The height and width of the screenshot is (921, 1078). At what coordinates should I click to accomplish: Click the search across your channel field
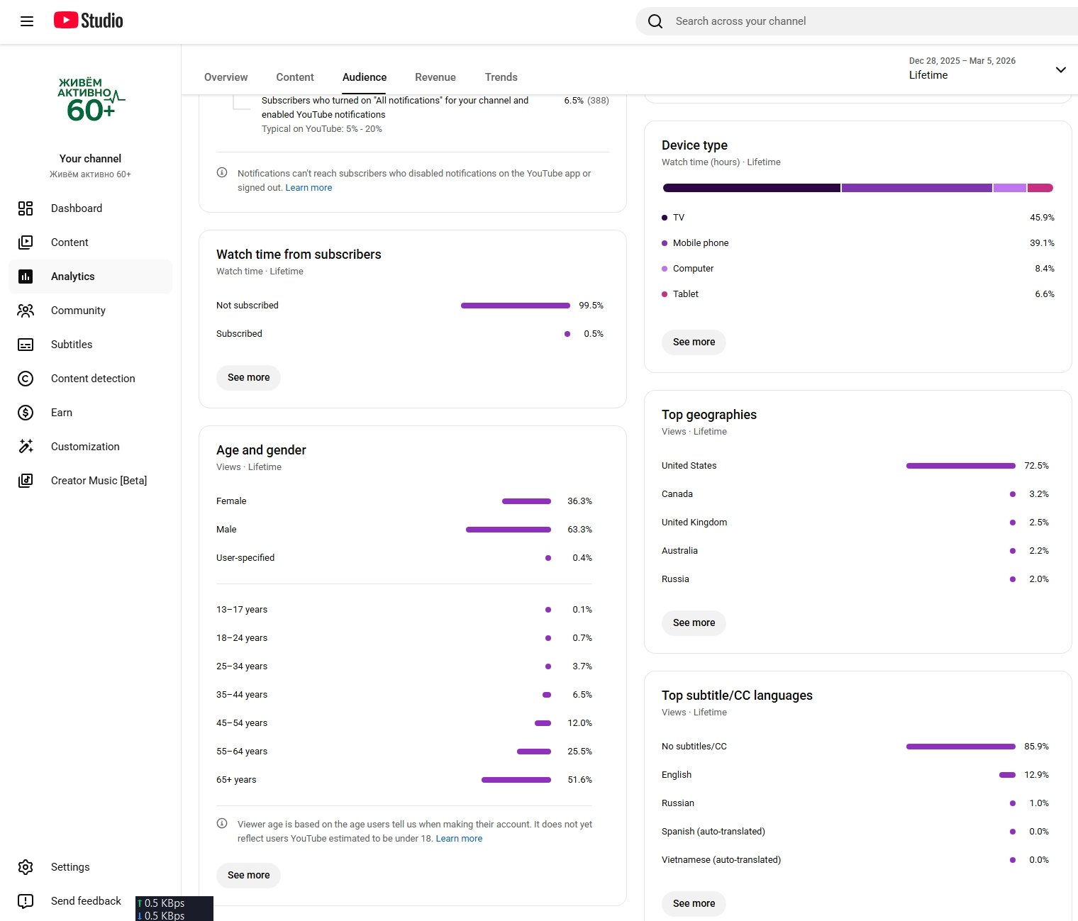pyautogui.click(x=851, y=21)
